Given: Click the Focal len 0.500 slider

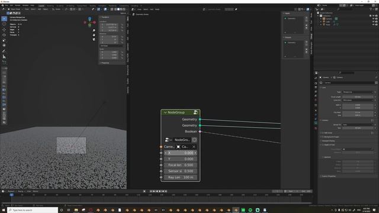Looking at the screenshot, I should click(181, 165).
